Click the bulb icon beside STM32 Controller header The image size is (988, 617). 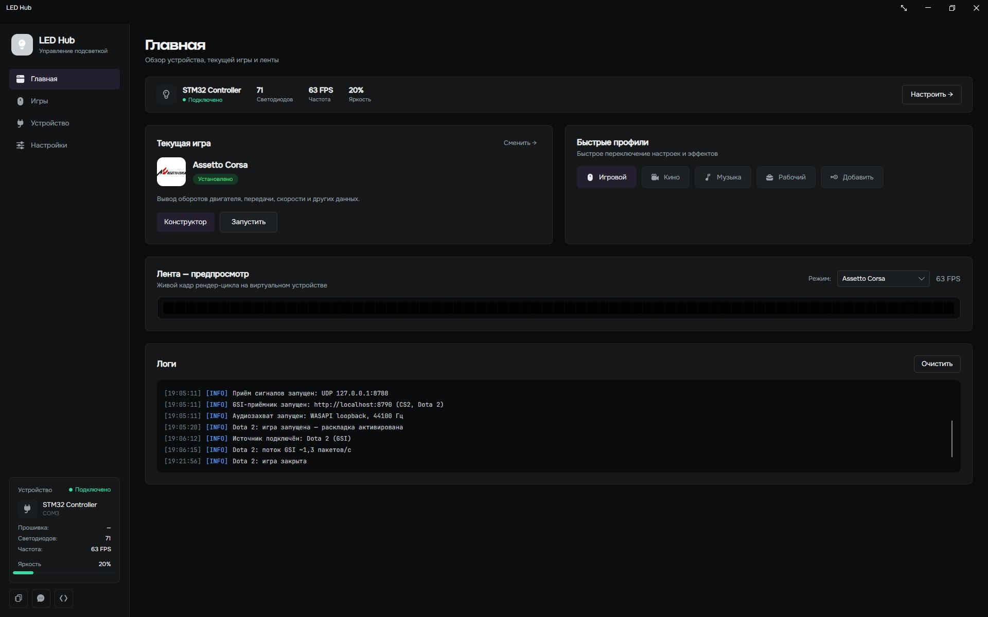[166, 95]
